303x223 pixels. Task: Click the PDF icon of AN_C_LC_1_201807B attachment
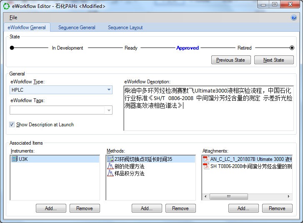pyautogui.click(x=206, y=159)
